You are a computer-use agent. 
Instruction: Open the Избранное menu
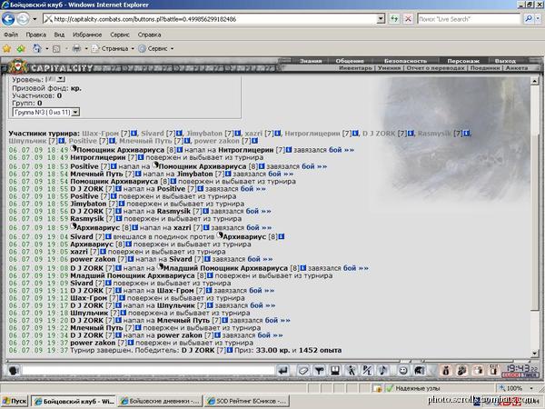[x=87, y=35]
